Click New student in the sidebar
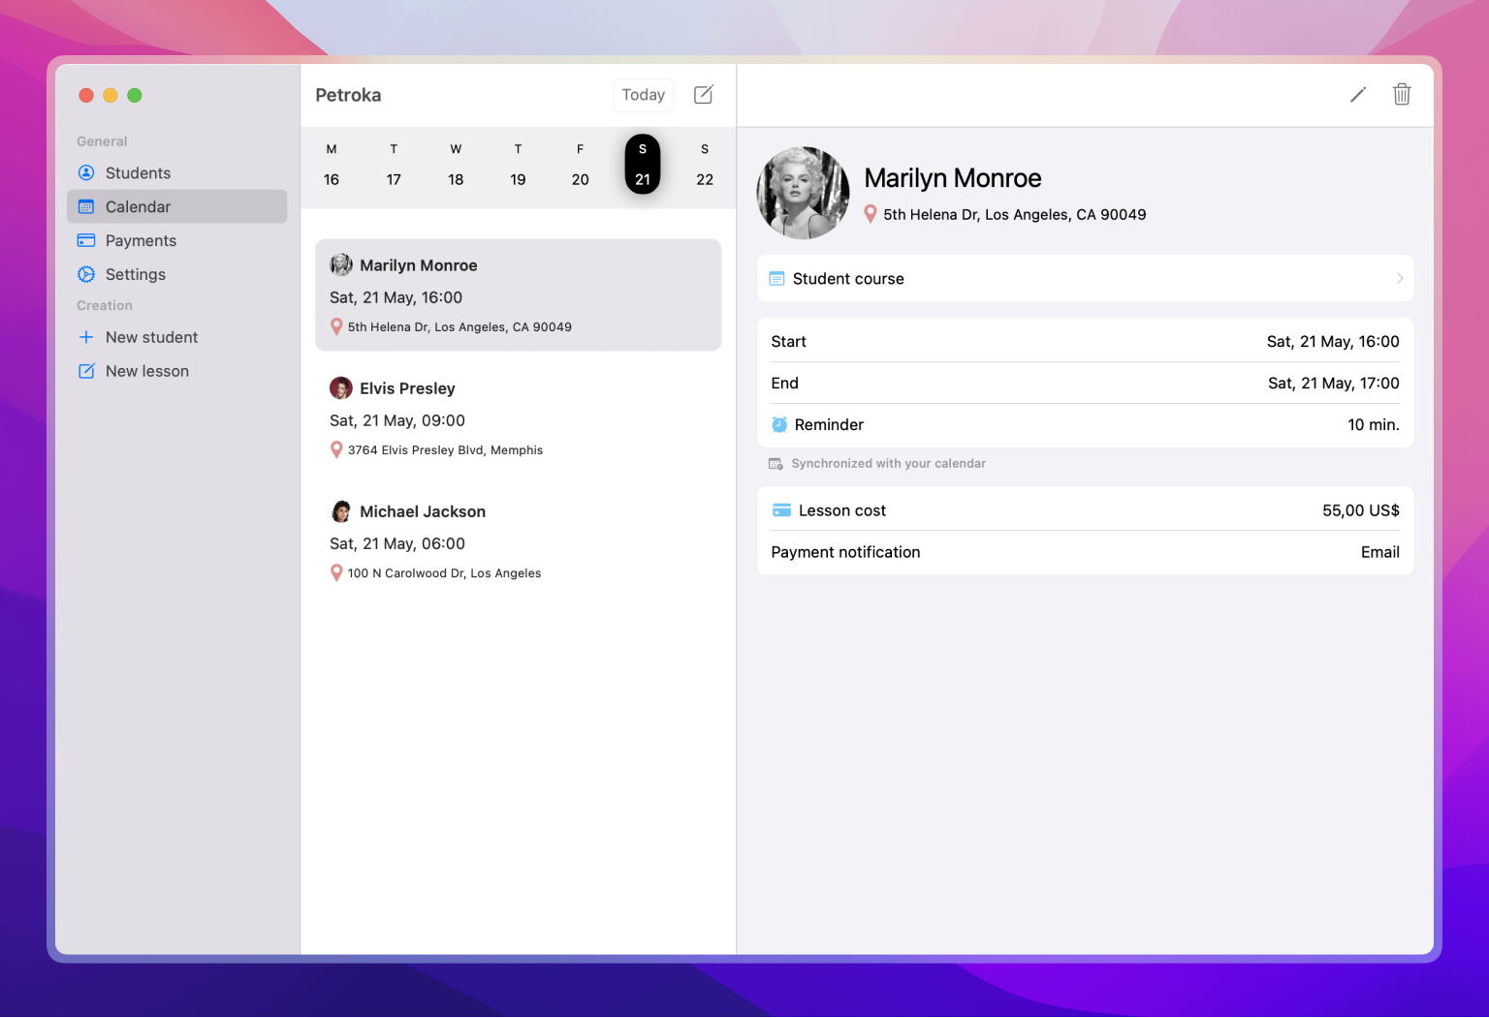 point(176,338)
